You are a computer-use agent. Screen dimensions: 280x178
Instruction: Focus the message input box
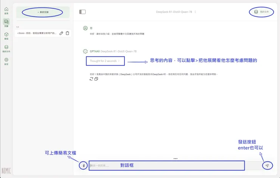coord(166,166)
